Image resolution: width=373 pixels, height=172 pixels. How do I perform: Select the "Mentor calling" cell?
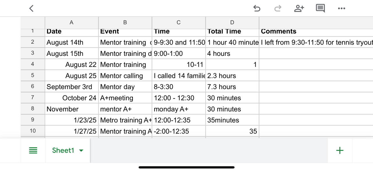click(125, 76)
